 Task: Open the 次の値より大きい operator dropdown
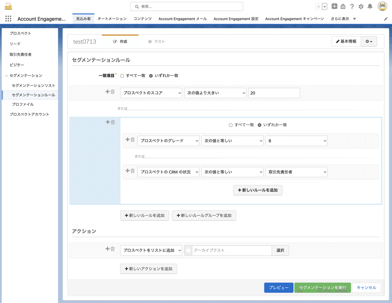(215, 93)
